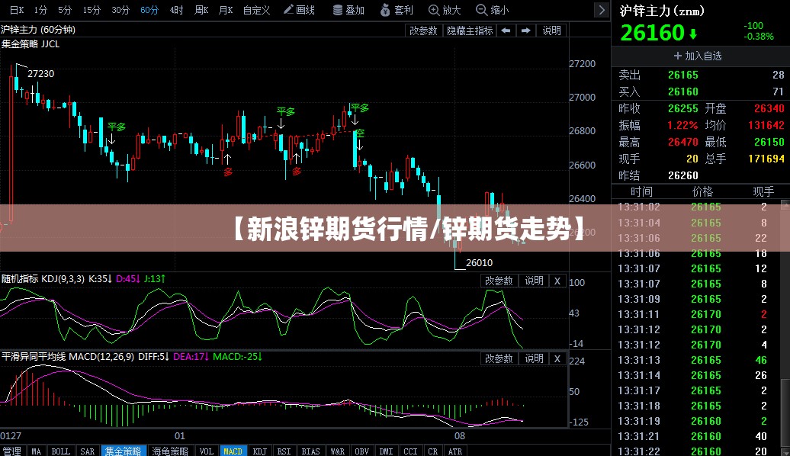Select the 1分 timeframe
Screen dimensions: 790x456
pos(41,10)
